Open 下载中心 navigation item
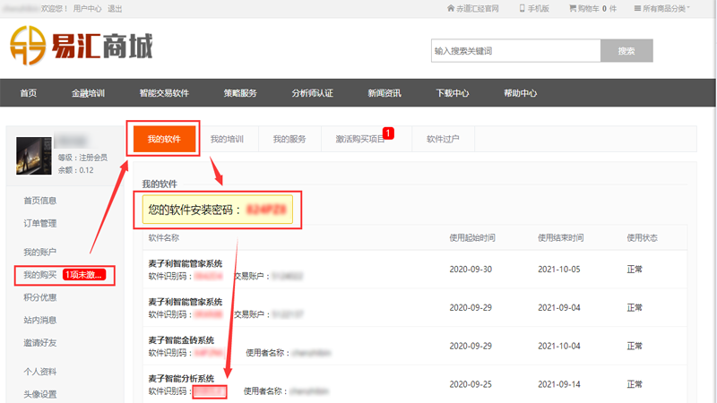This screenshot has height=403, width=717. [453, 93]
